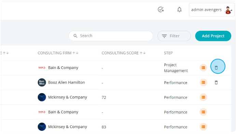
Task: Click the admin avengers avatar image
Action: (x=228, y=10)
